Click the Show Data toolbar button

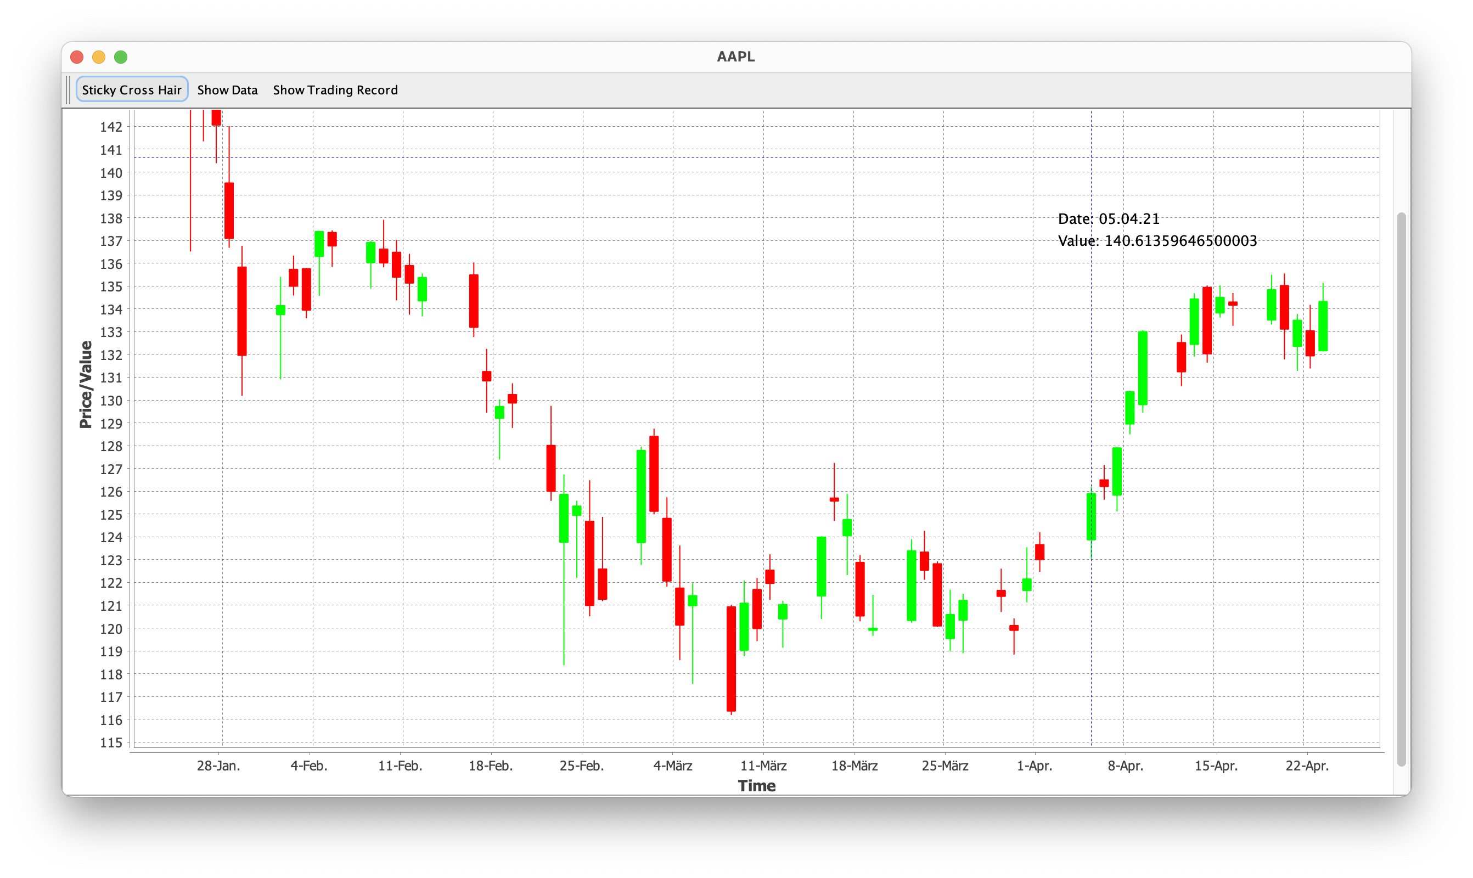227,90
